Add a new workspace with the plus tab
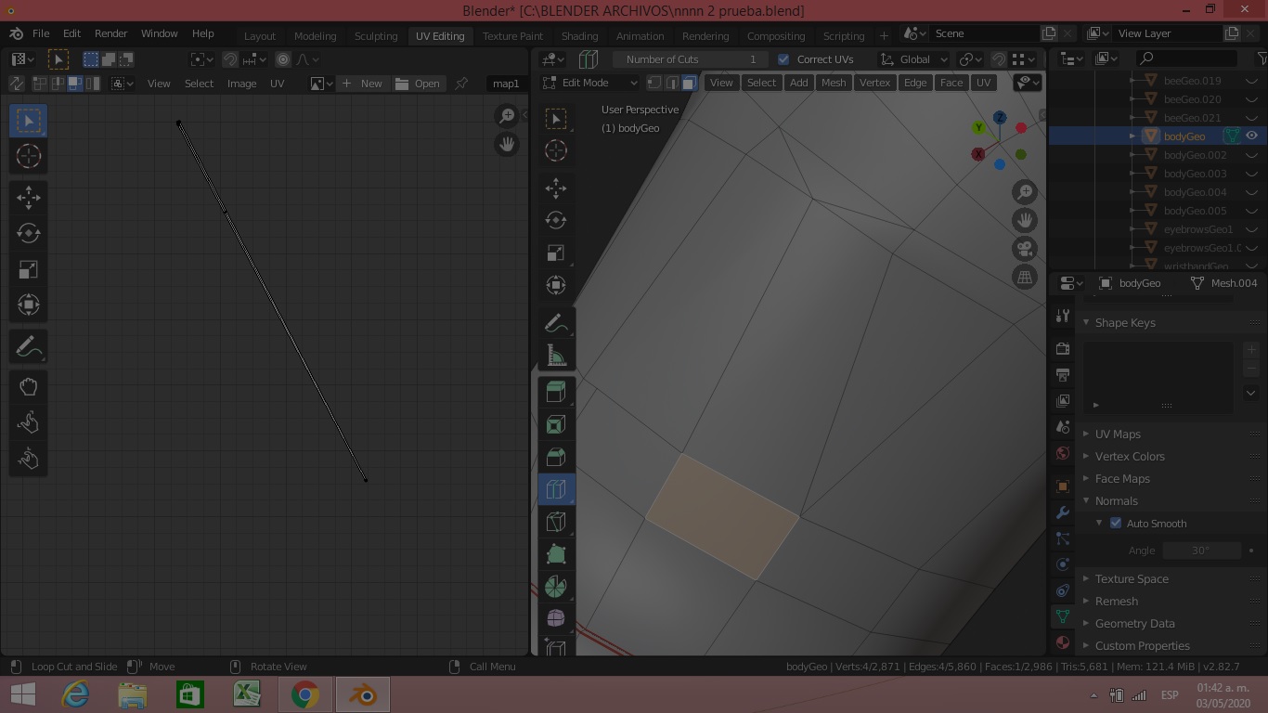The width and height of the screenshot is (1268, 713). coord(884,36)
